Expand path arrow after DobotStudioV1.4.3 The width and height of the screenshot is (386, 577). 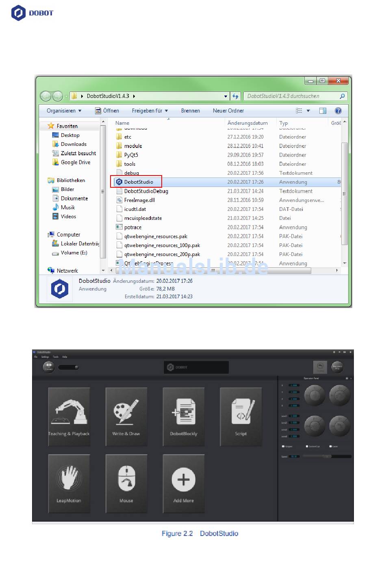click(x=134, y=96)
